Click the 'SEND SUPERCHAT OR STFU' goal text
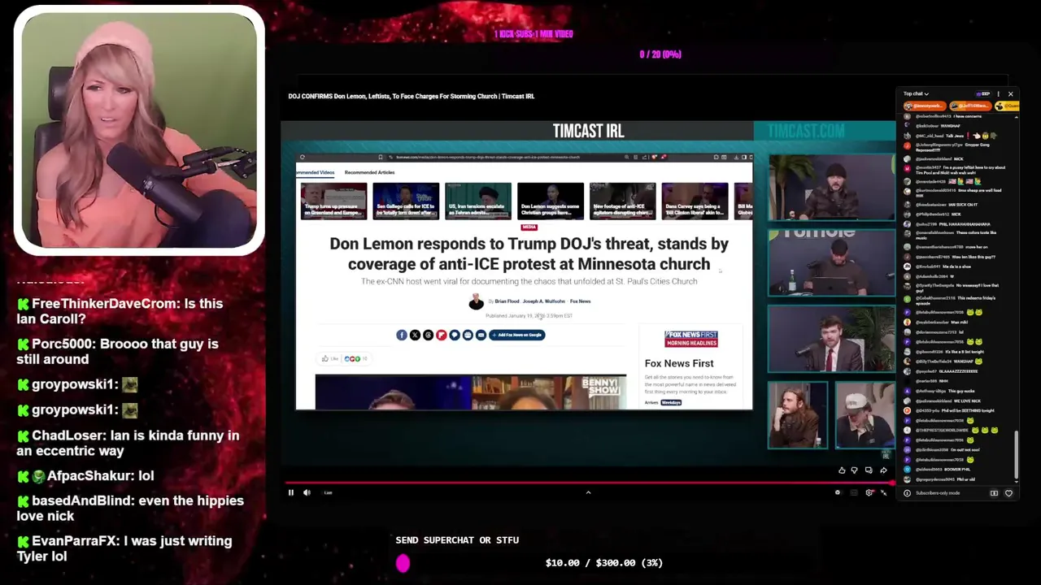This screenshot has width=1041, height=585. (457, 539)
